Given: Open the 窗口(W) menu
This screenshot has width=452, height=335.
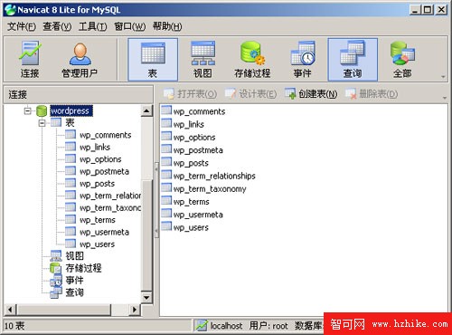Looking at the screenshot, I should pyautogui.click(x=129, y=26).
